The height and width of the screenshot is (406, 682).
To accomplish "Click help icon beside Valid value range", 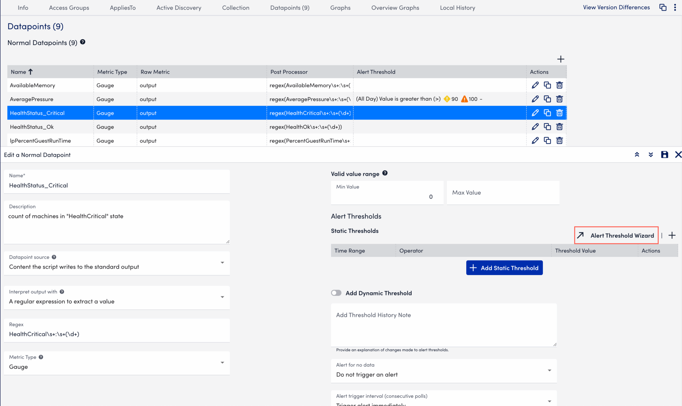I will [x=385, y=173].
